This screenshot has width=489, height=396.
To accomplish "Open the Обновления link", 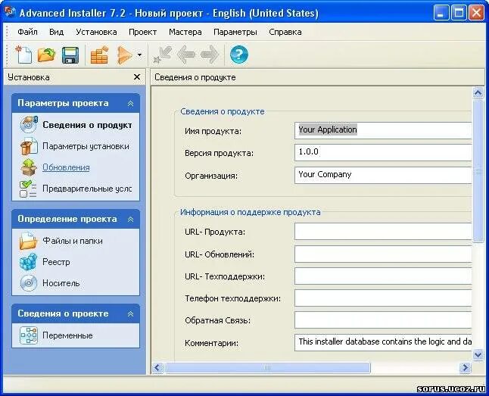I will tap(66, 167).
